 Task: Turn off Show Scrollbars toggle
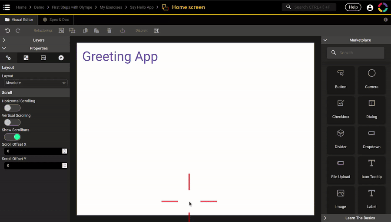click(x=12, y=137)
